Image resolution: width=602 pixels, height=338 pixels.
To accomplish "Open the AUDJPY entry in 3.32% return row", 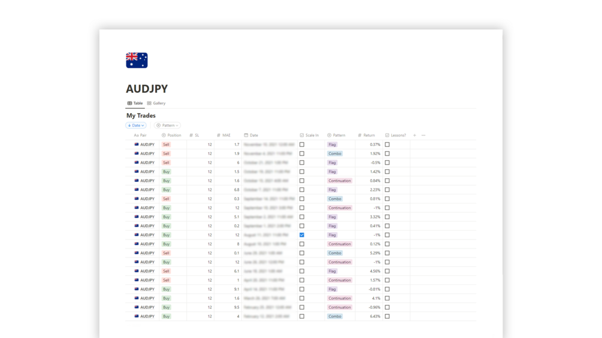I will (x=147, y=217).
